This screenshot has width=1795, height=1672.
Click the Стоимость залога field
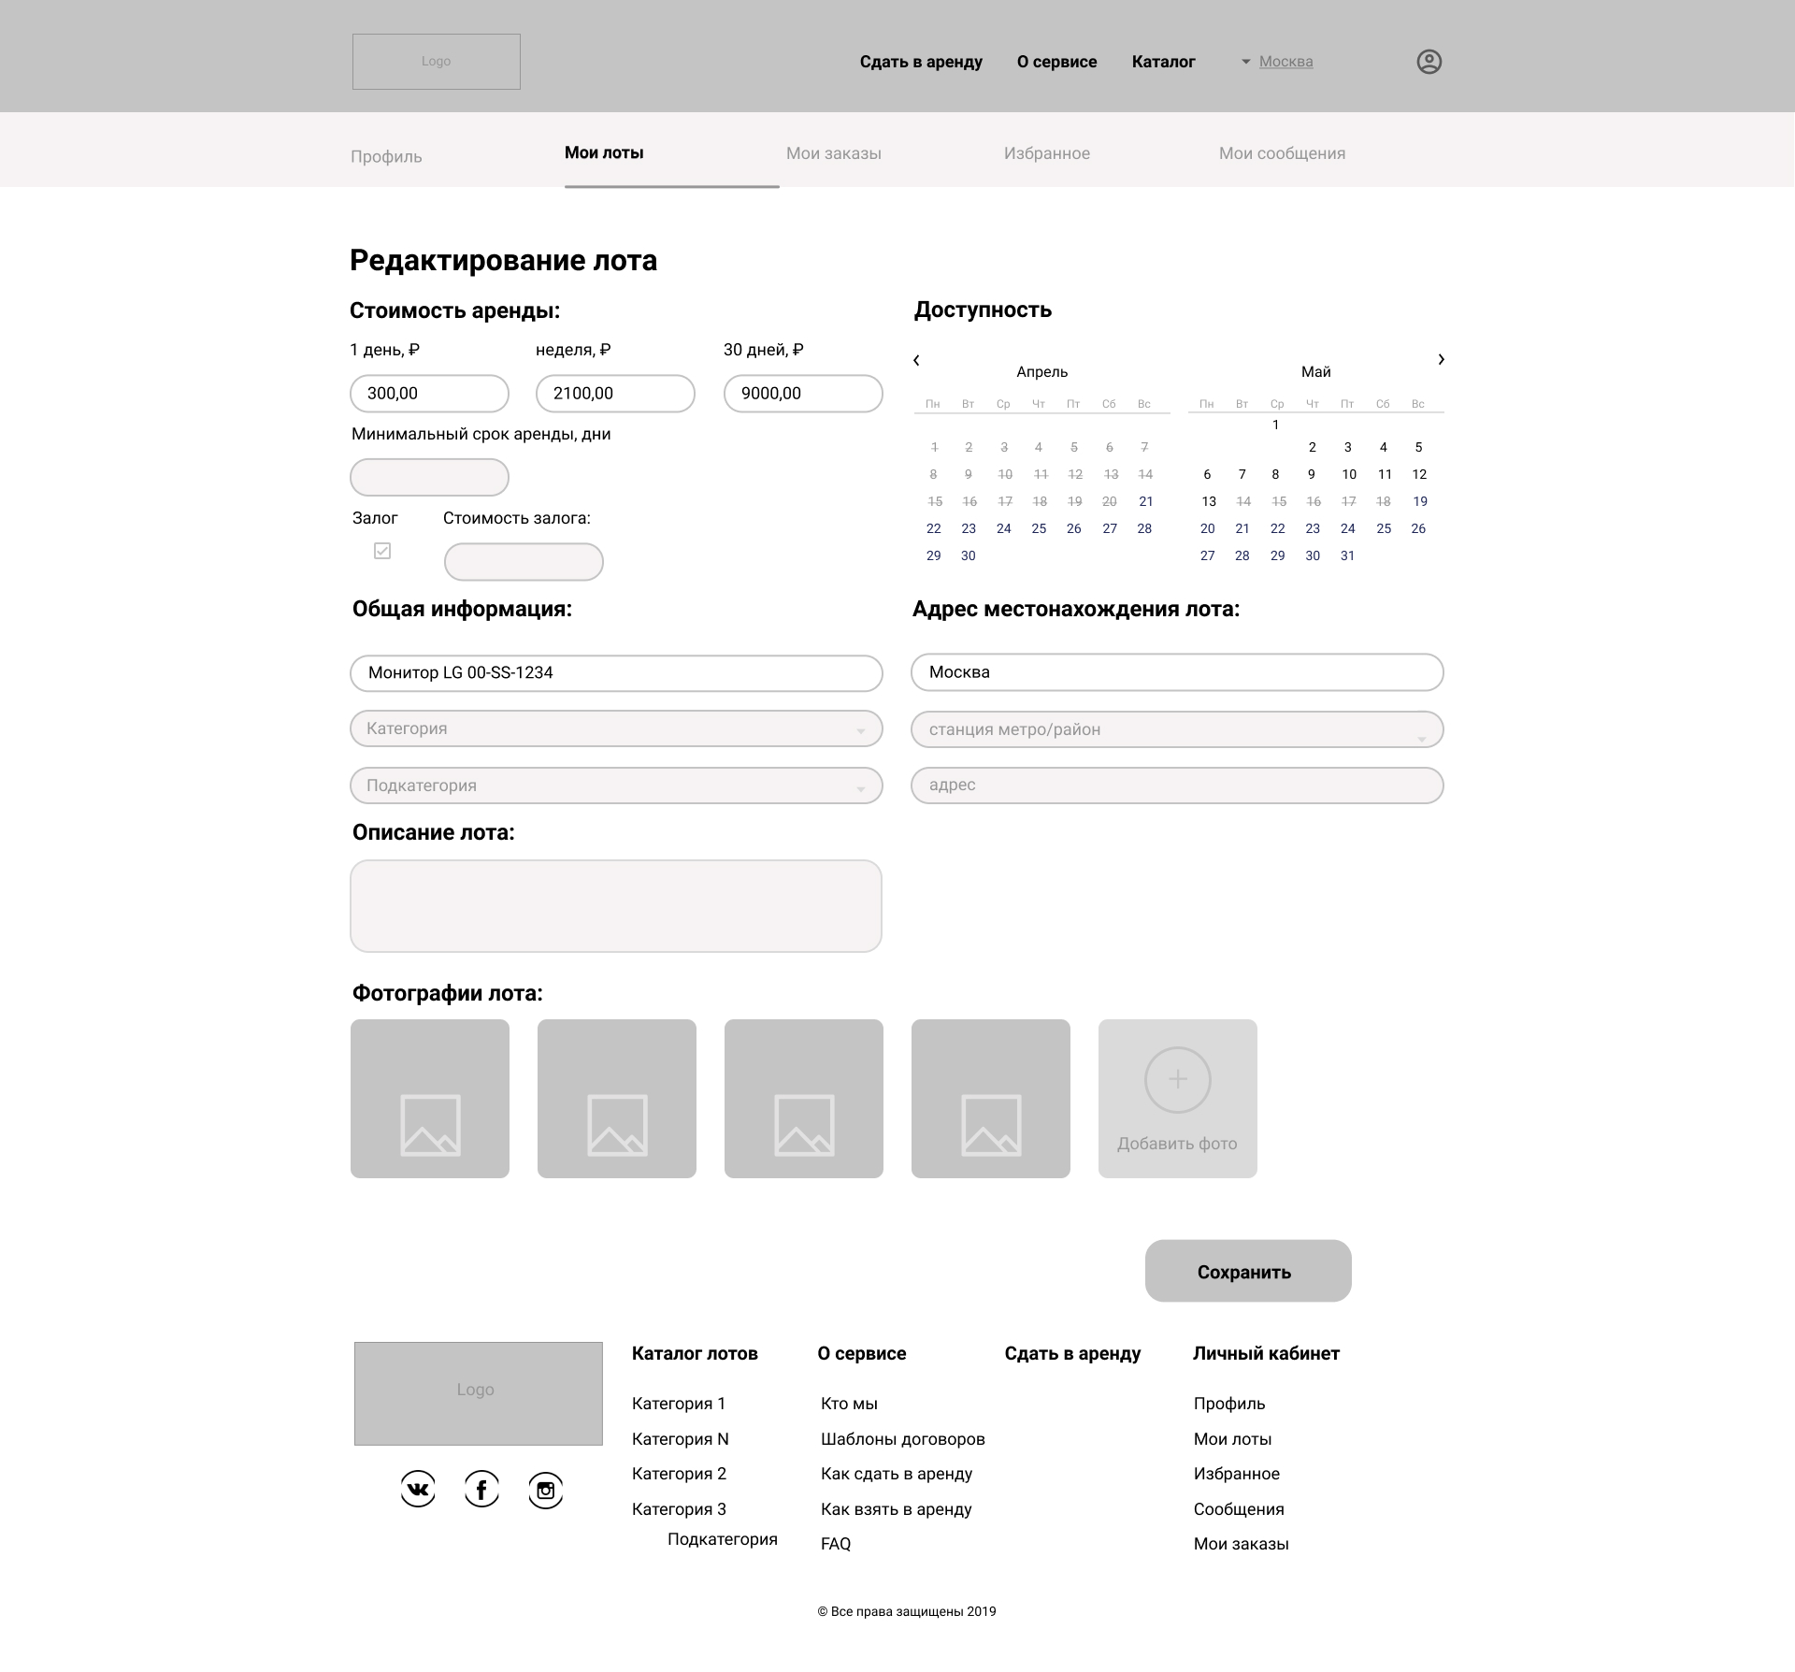(524, 562)
